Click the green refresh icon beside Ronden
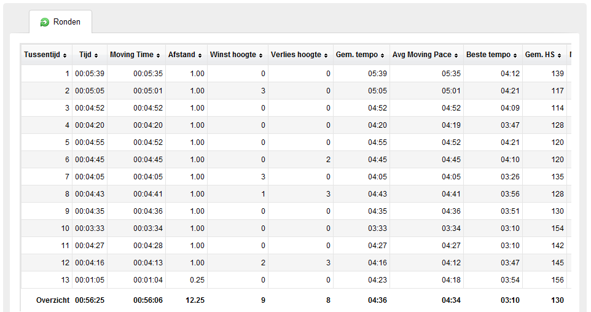591x312 pixels. pos(44,22)
